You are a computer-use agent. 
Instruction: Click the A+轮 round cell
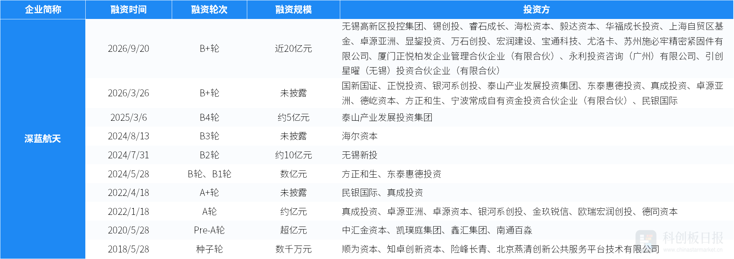209,193
